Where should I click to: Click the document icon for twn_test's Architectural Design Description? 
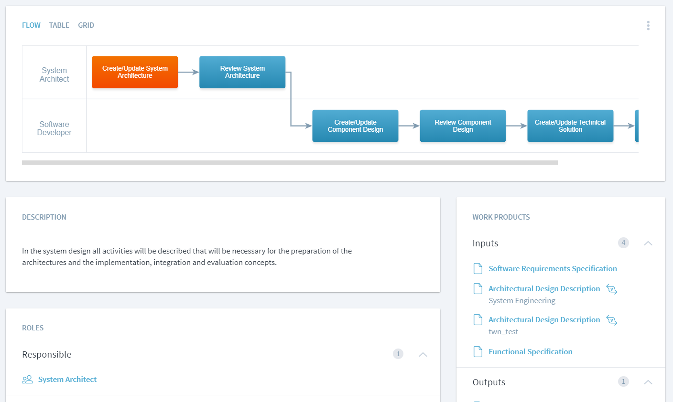coord(478,320)
